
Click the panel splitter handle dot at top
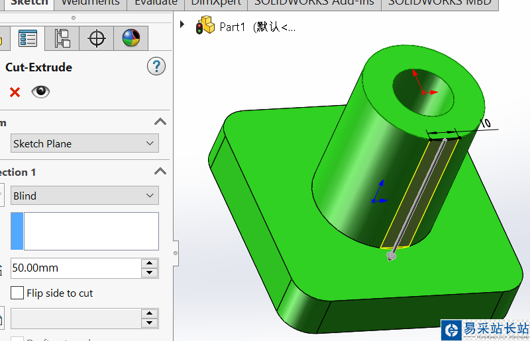[74, 18]
